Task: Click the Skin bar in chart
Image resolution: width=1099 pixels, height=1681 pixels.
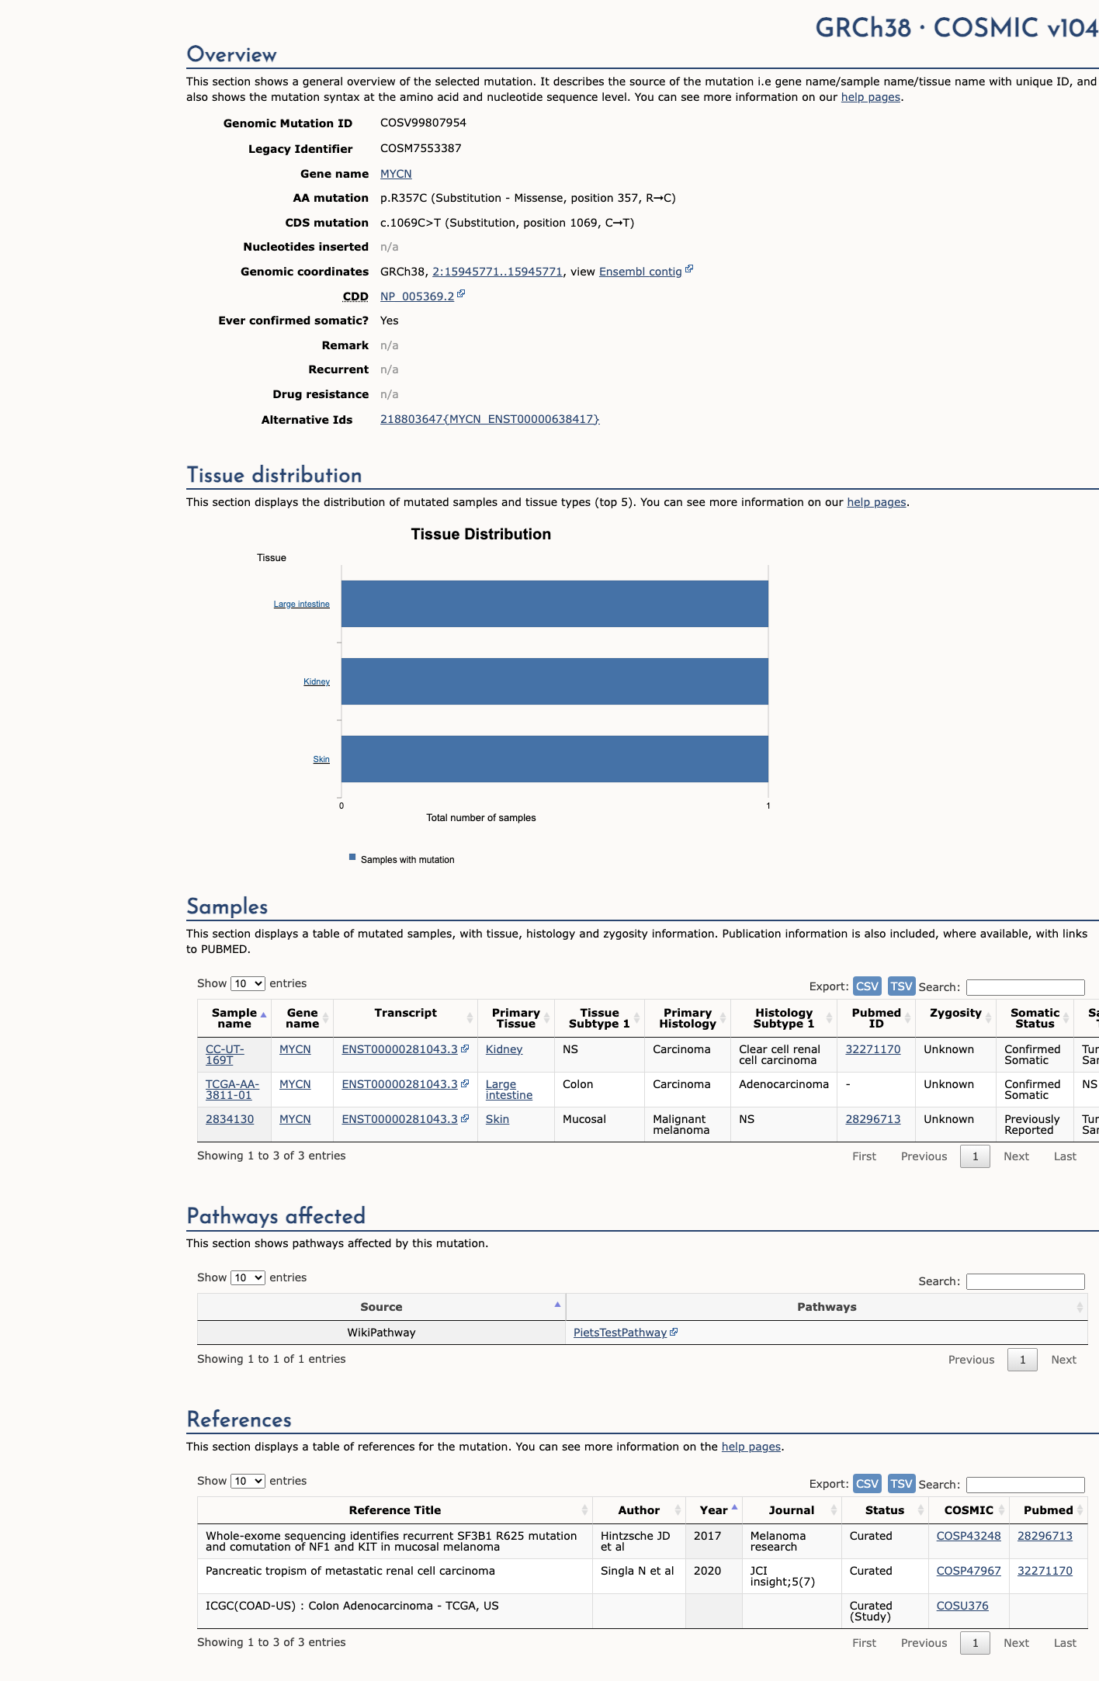Action: coord(555,759)
